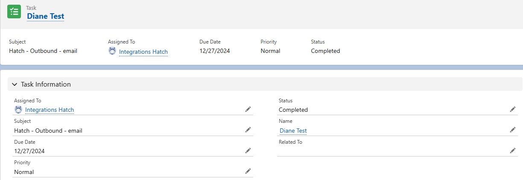
Task: Open Integrations Hatch link under Task Information
Action: point(50,110)
